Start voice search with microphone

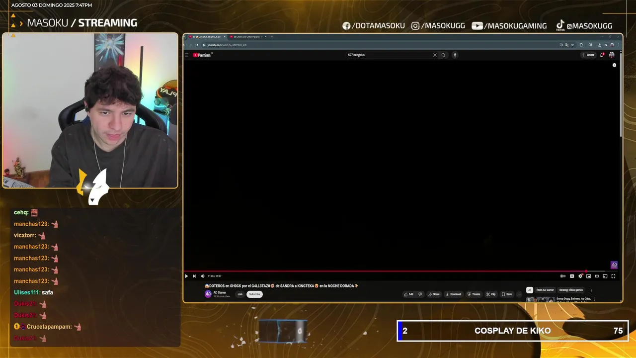[455, 55]
